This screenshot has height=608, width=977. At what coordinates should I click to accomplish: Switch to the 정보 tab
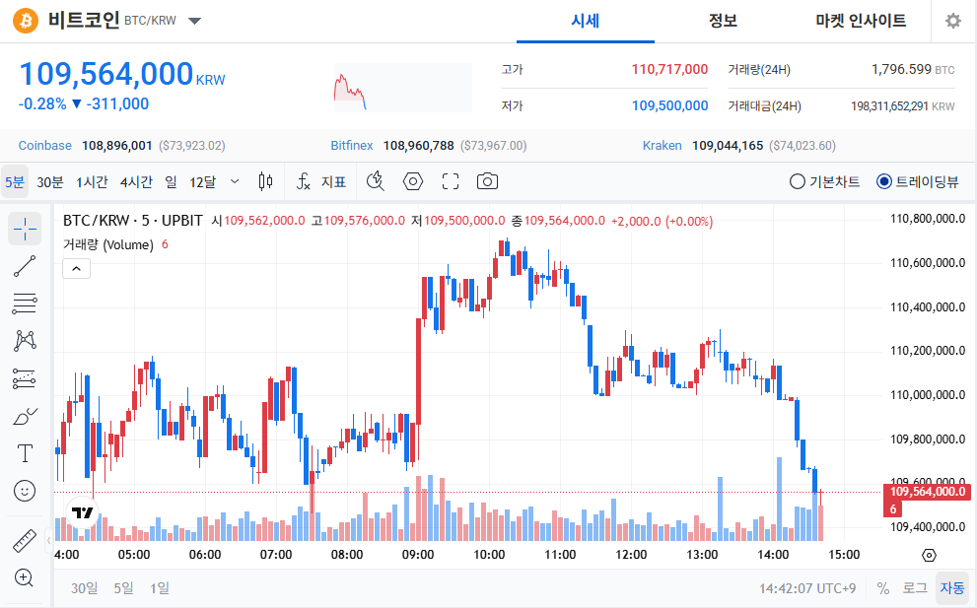723,21
